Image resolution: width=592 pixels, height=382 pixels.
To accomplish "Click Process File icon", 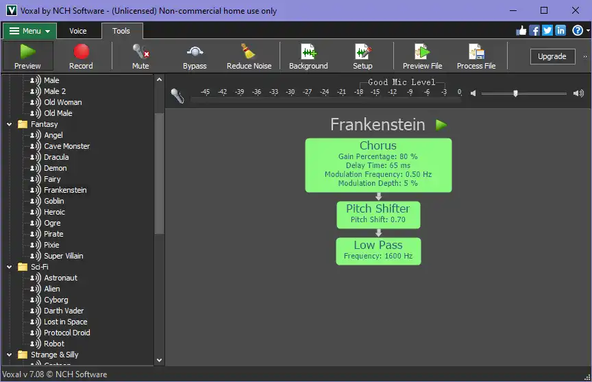I will [476, 56].
